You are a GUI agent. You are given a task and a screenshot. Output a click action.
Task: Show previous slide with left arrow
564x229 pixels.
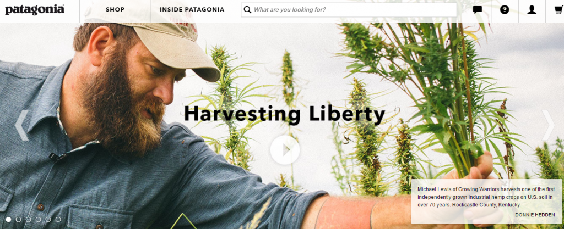pos(21,125)
